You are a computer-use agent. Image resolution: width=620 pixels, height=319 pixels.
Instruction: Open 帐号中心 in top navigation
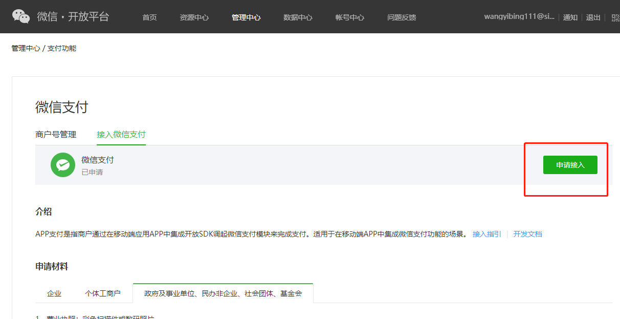[350, 17]
